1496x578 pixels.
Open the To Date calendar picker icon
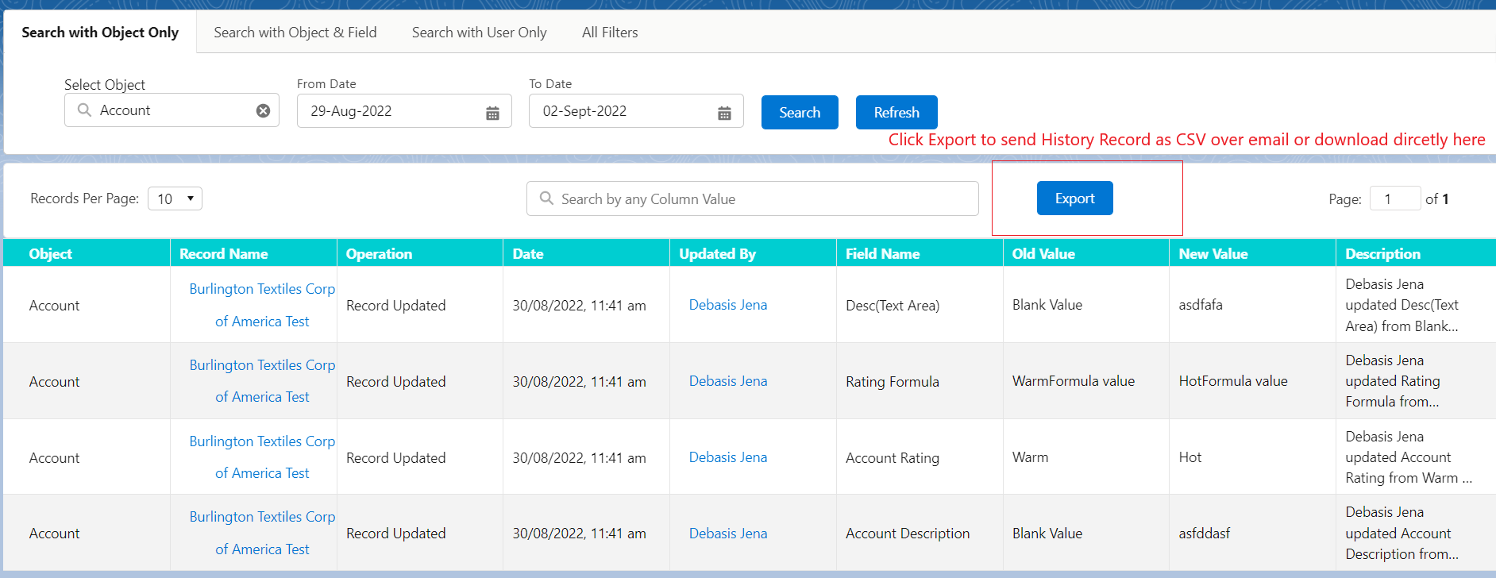[724, 114]
